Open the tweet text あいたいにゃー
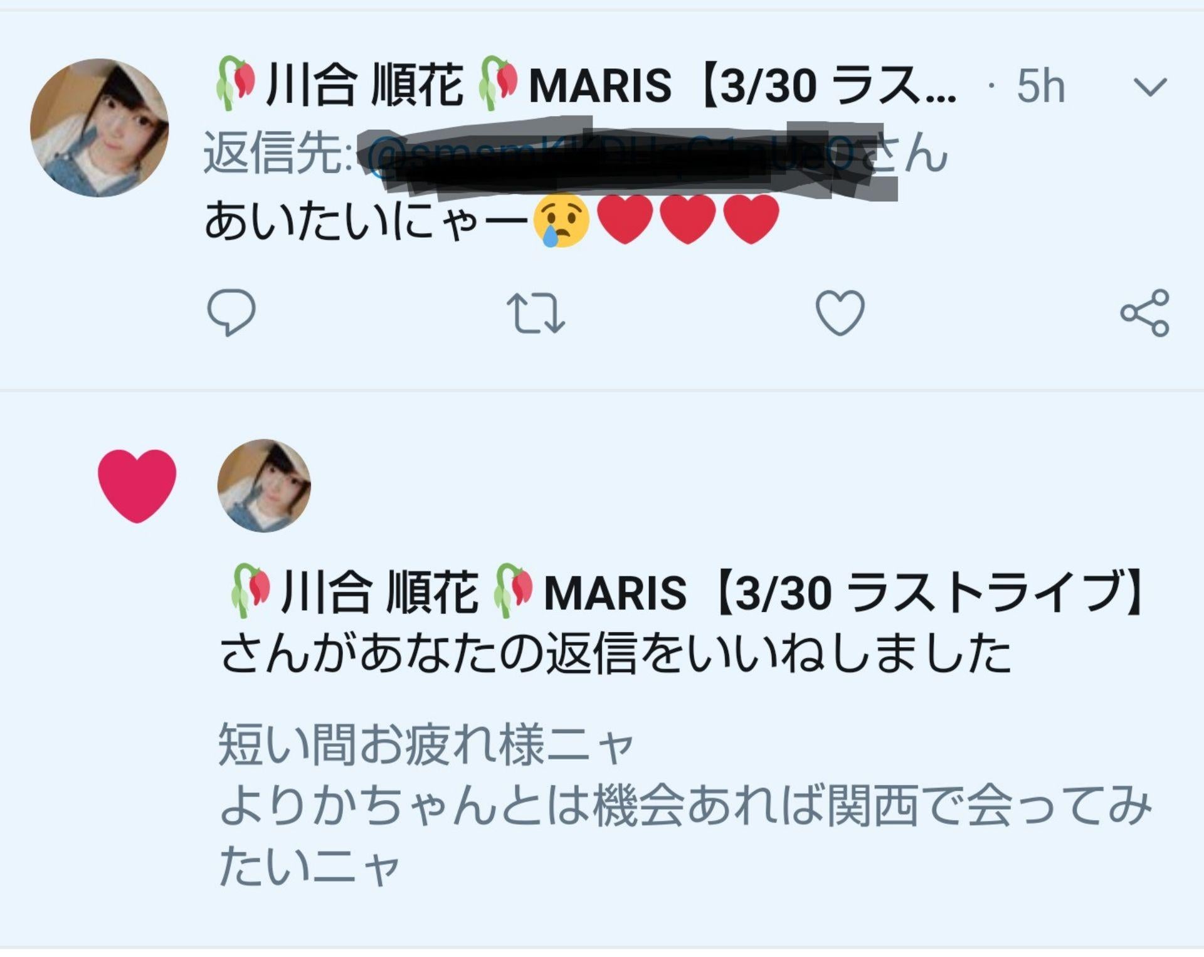 367,221
